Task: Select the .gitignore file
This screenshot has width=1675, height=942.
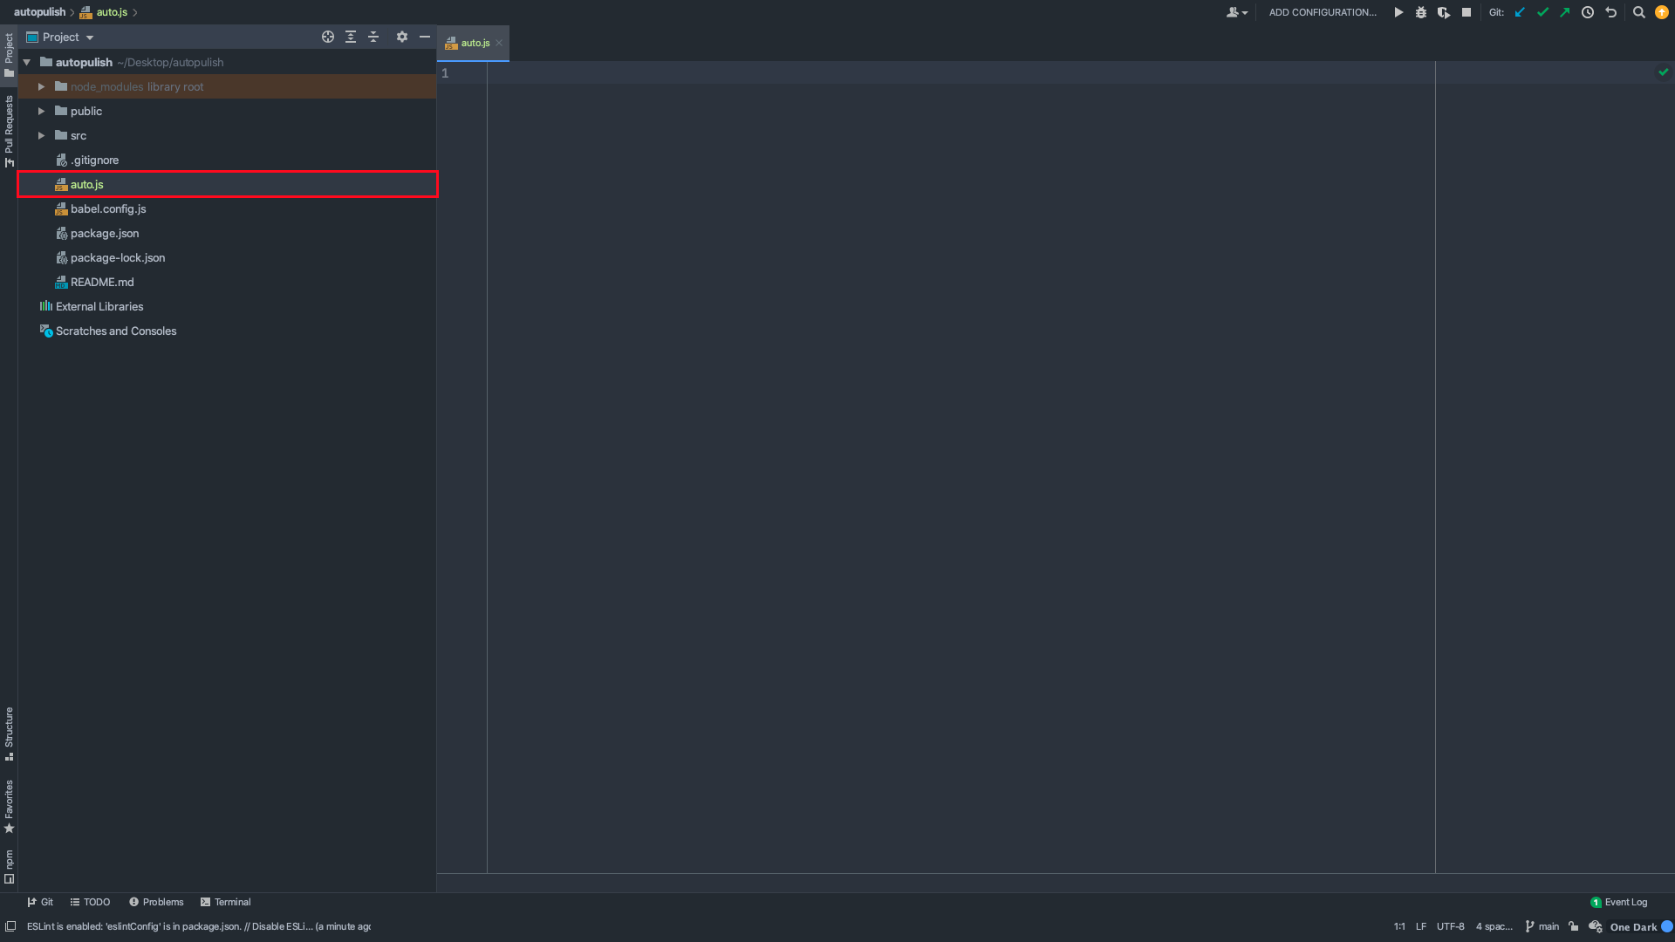Action: pos(227,160)
